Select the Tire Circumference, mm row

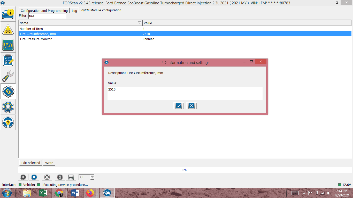[185, 34]
